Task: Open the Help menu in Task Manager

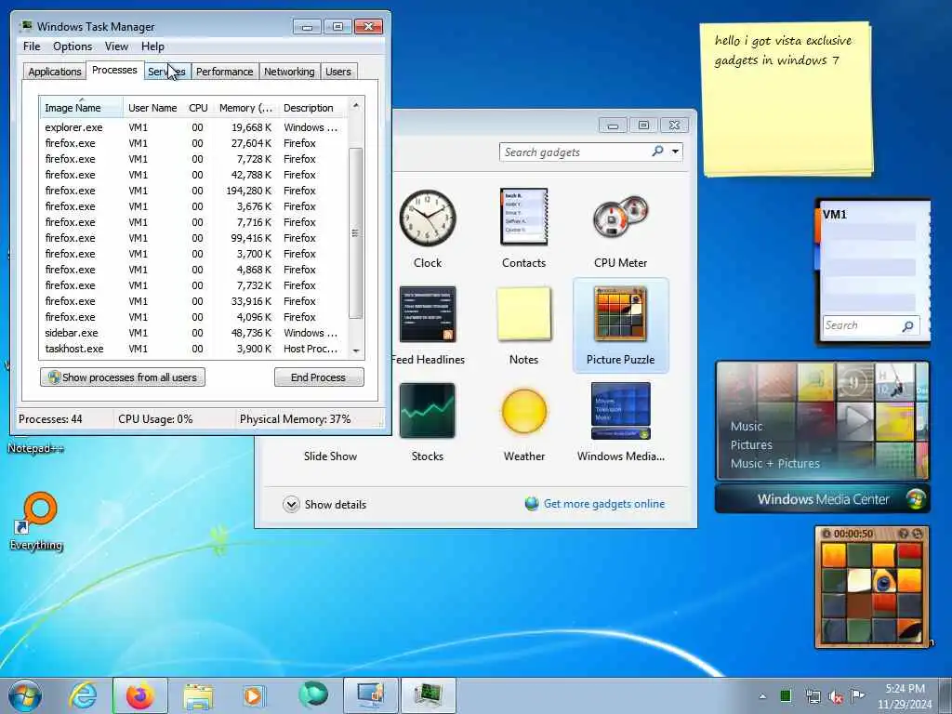Action: coord(152,46)
